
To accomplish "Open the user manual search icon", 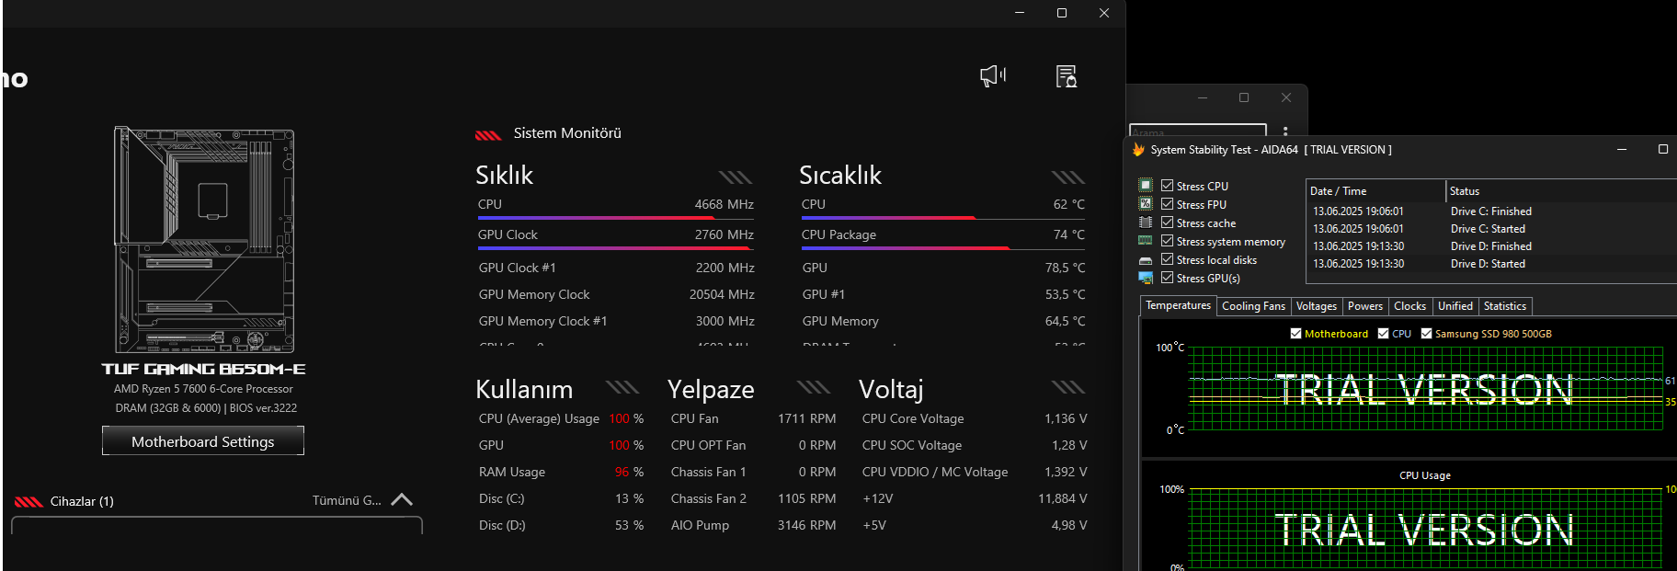I will tap(1066, 76).
